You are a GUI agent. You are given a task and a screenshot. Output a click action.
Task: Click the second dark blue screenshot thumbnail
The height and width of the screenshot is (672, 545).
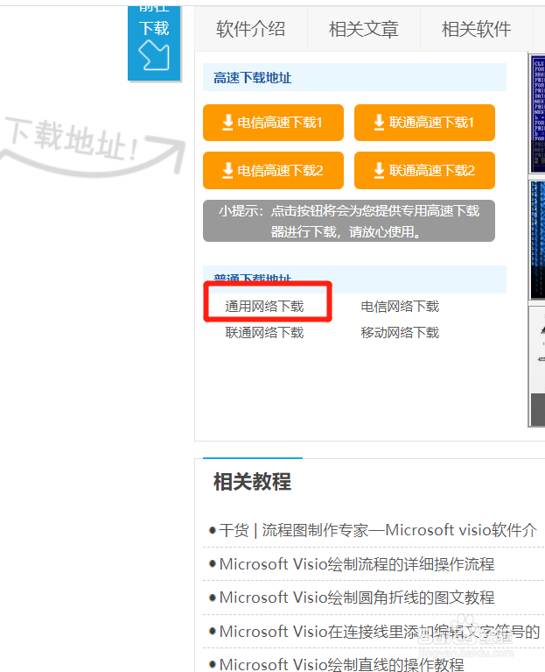(x=537, y=240)
